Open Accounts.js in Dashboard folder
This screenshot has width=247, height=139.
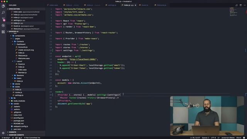[x=23, y=47]
